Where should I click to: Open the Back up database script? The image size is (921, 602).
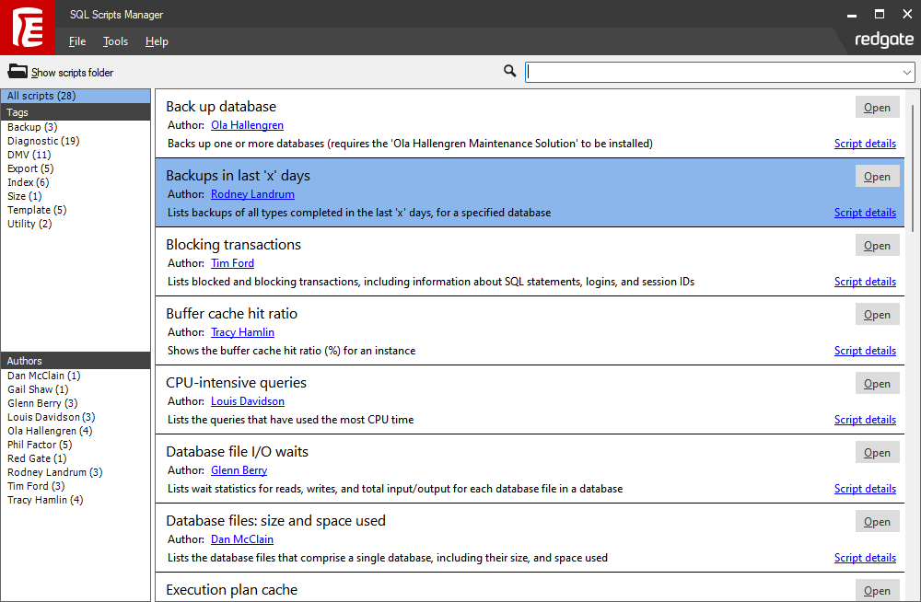point(877,108)
